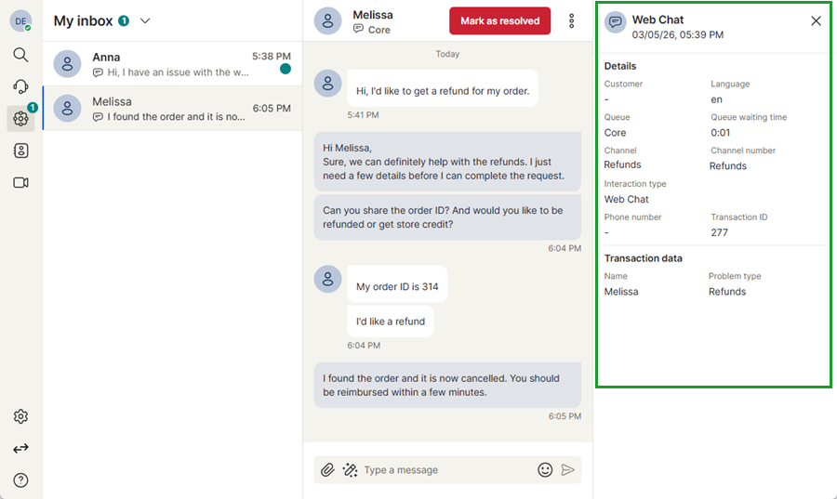Open the emoji picker smiley icon
Image resolution: width=837 pixels, height=499 pixels.
[545, 470]
